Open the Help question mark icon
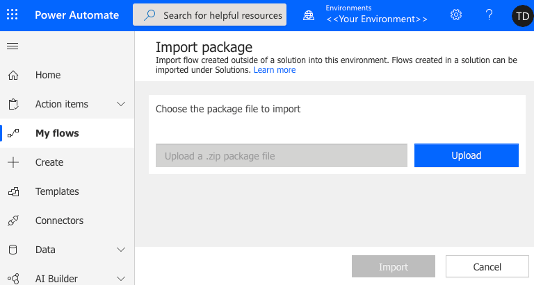The image size is (534, 285). 489,15
